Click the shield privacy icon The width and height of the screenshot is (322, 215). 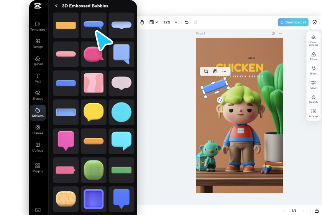click(315, 22)
